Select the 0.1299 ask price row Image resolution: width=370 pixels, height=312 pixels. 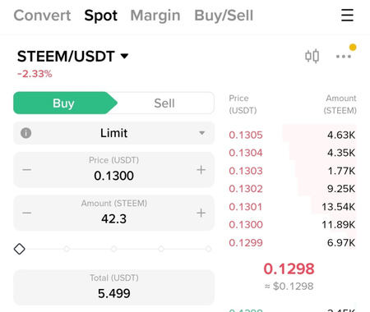(293, 242)
